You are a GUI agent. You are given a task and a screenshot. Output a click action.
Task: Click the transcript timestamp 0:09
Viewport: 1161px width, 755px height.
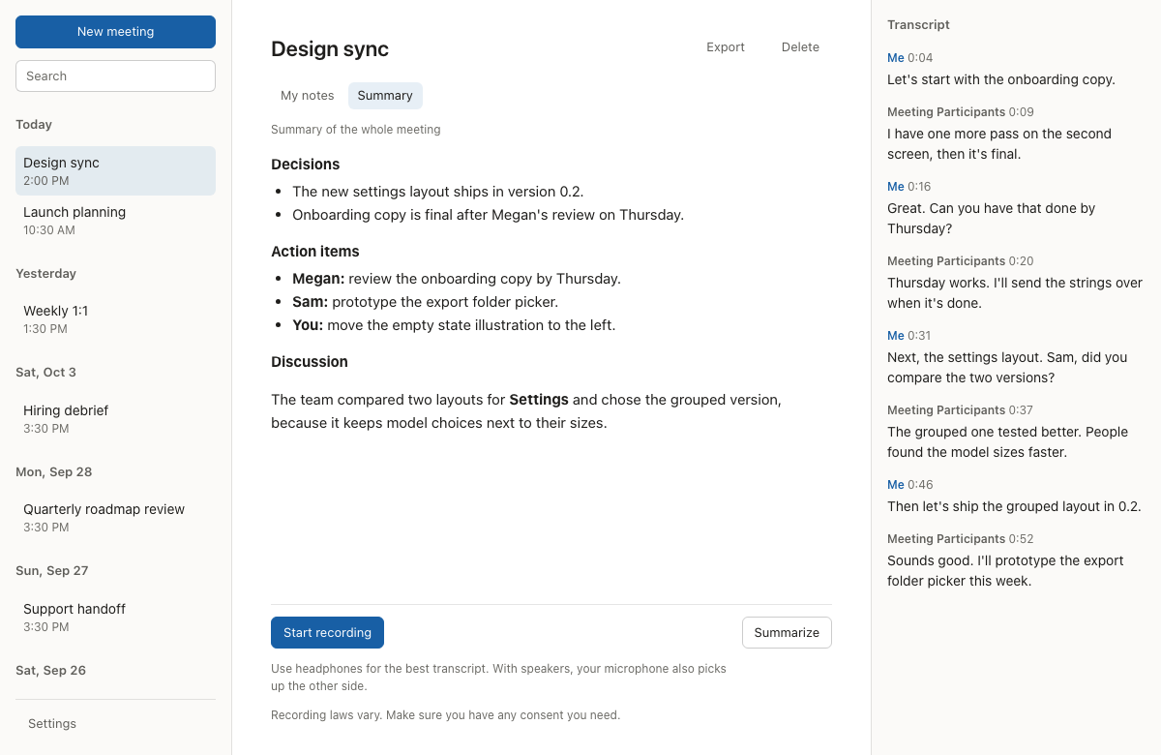click(x=1021, y=112)
